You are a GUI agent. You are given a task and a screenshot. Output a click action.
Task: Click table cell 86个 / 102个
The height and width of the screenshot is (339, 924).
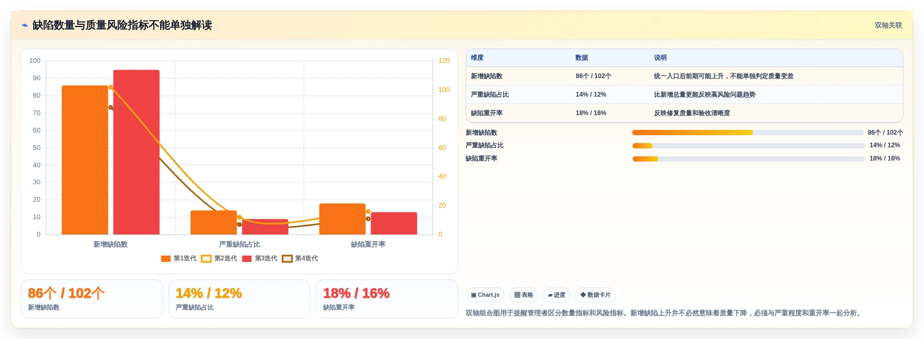[593, 76]
